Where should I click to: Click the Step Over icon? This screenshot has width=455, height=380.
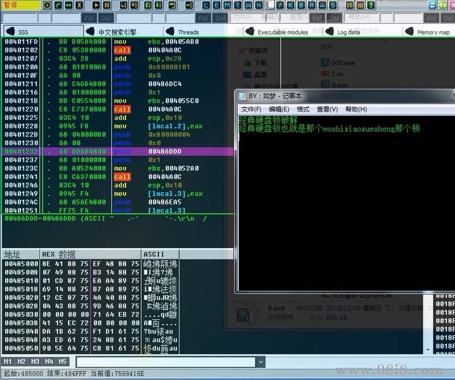click(134, 5)
